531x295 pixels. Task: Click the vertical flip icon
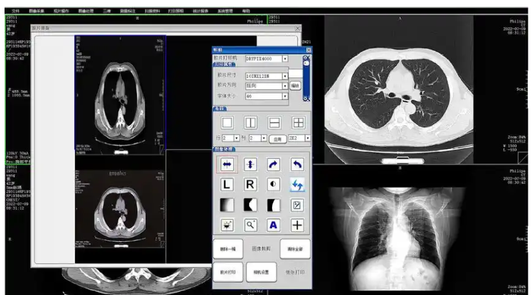point(250,165)
